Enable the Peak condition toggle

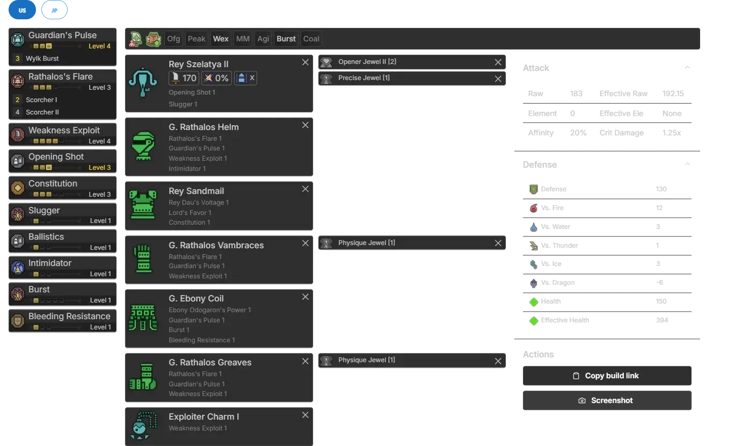click(196, 39)
